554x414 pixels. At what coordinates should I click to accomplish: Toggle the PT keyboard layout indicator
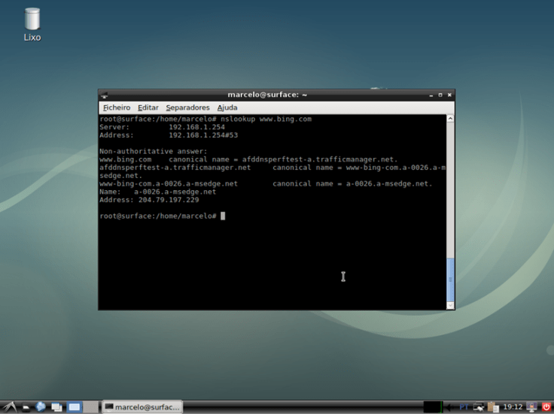click(x=464, y=406)
